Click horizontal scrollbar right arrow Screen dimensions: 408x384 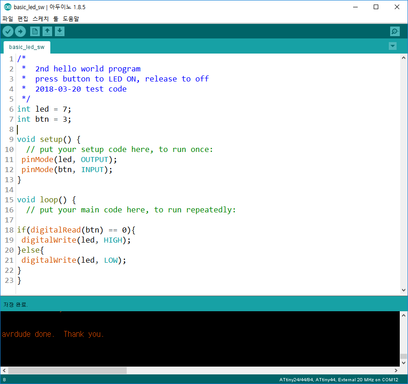click(x=396, y=370)
